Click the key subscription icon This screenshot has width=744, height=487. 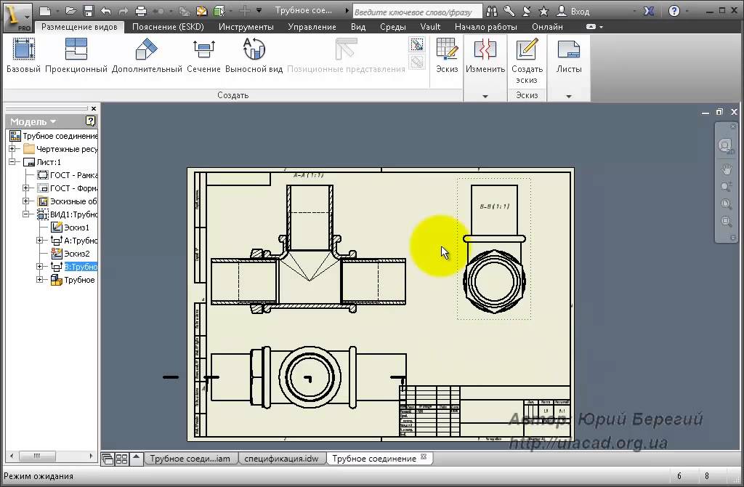point(509,10)
